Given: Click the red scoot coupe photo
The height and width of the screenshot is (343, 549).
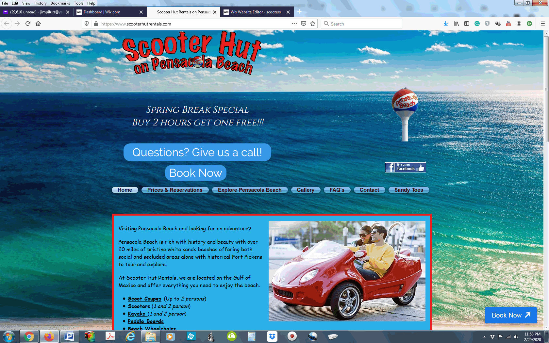Looking at the screenshot, I should click(347, 271).
